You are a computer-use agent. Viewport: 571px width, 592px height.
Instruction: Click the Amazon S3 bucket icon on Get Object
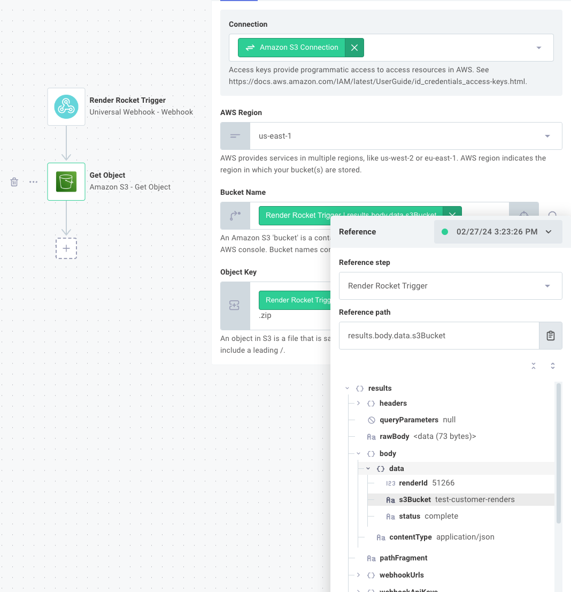pos(66,181)
